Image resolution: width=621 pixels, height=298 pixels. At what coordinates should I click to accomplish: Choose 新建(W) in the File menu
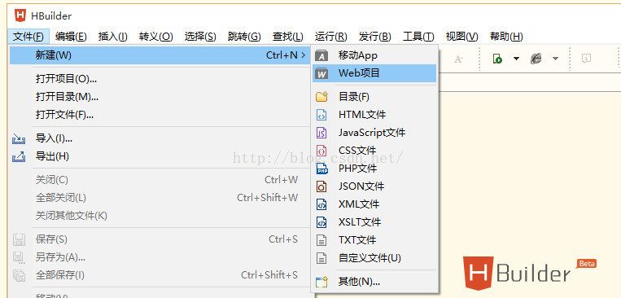pyautogui.click(x=160, y=55)
